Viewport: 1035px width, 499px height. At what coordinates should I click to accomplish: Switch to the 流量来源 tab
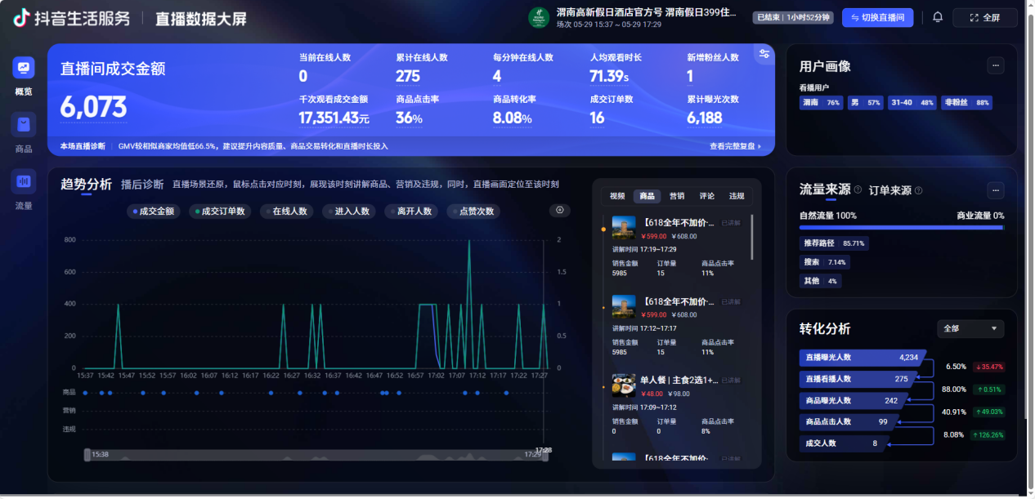click(x=825, y=189)
